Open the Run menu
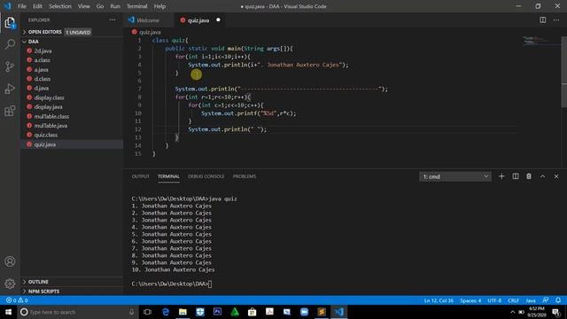The image size is (567, 319). click(115, 6)
